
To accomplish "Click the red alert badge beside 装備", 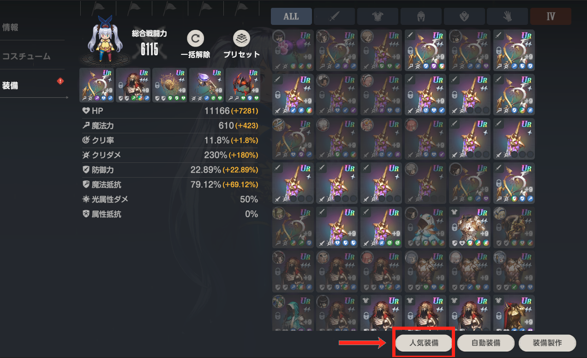I will [60, 81].
